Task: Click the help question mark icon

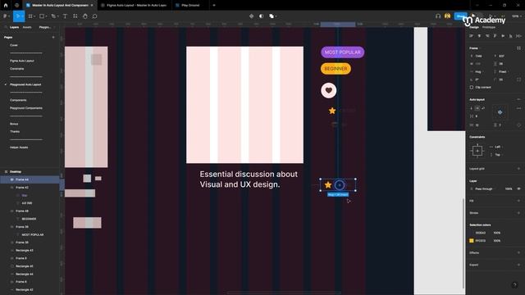Action: click(514, 285)
